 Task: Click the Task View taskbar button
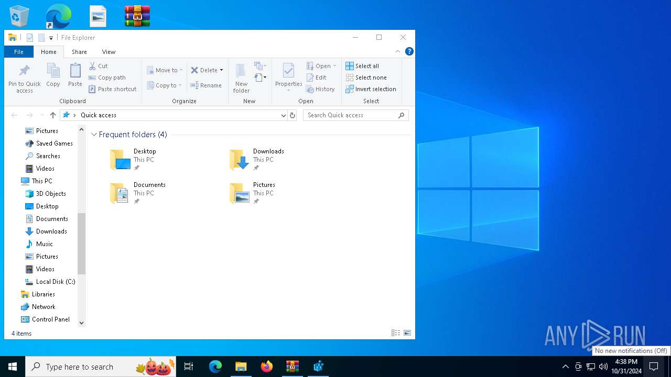click(189, 367)
